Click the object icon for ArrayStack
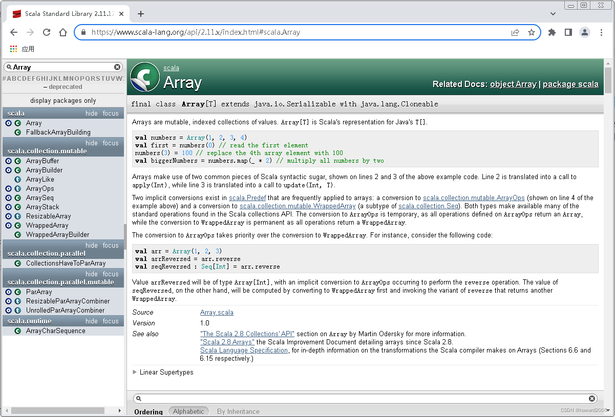The height and width of the screenshot is (417, 615). [9, 207]
